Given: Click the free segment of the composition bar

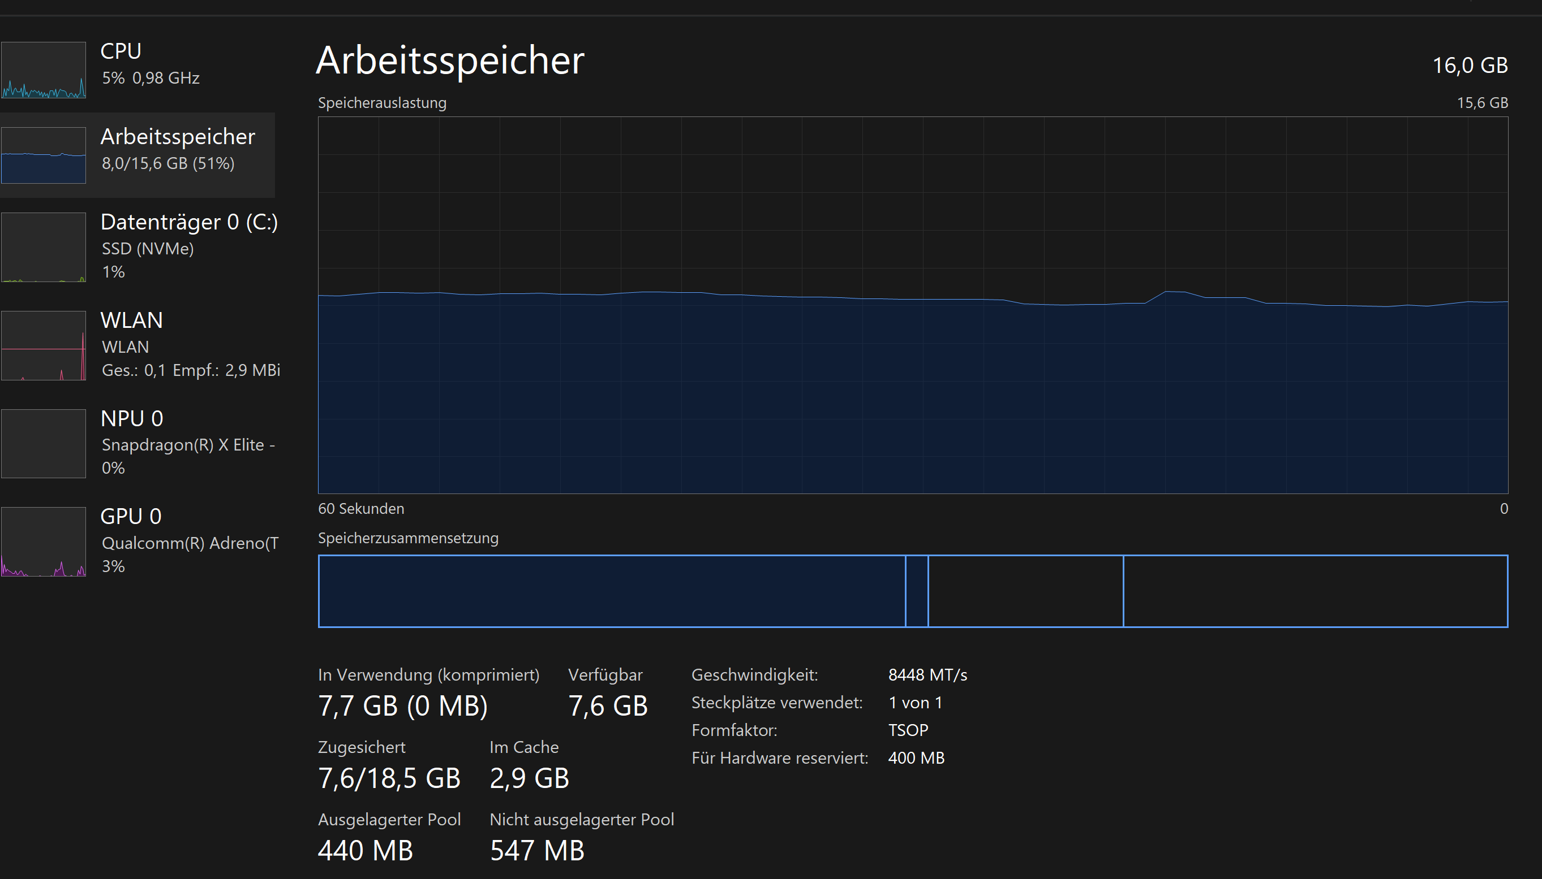Looking at the screenshot, I should [1316, 591].
